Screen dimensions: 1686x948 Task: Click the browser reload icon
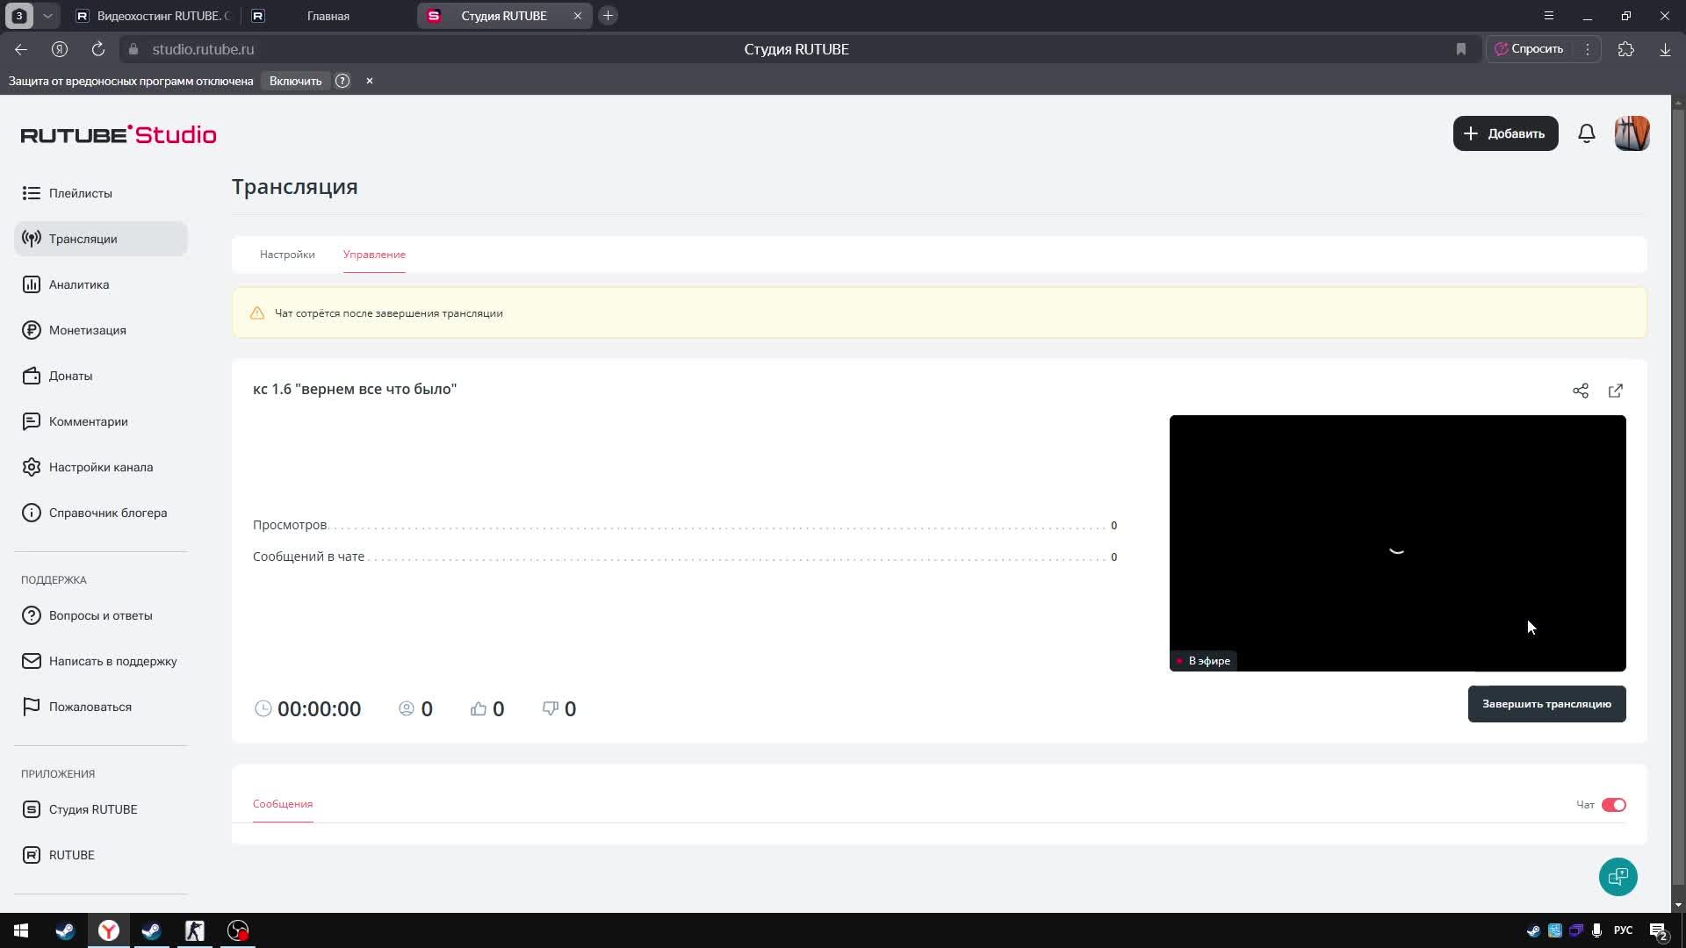[98, 49]
